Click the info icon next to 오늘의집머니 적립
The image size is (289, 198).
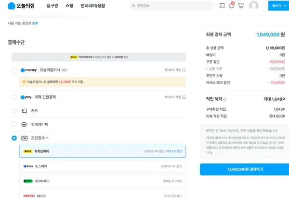[x=184, y=70]
